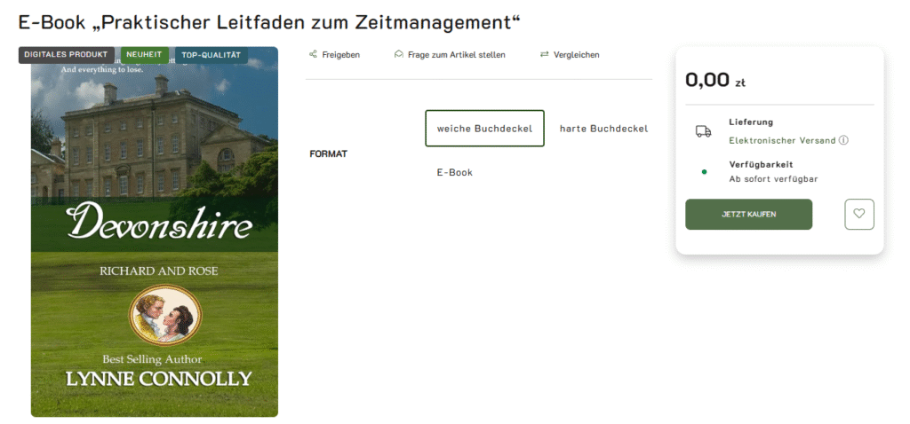The image size is (910, 424).
Task: Click the Lieferung heading
Action: click(751, 122)
